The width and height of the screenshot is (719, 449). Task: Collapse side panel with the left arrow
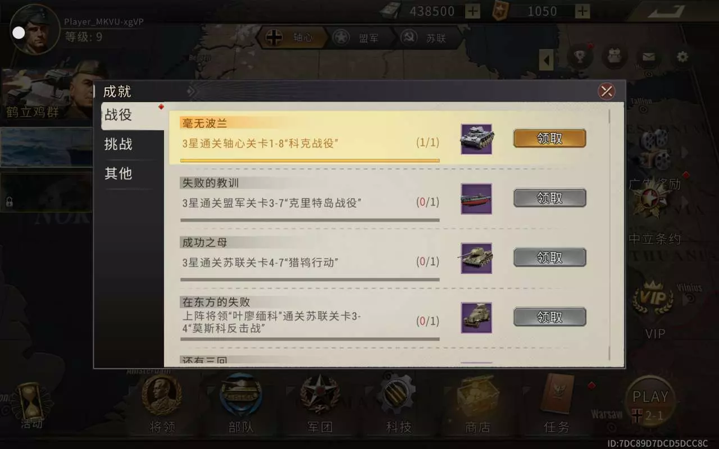547,60
